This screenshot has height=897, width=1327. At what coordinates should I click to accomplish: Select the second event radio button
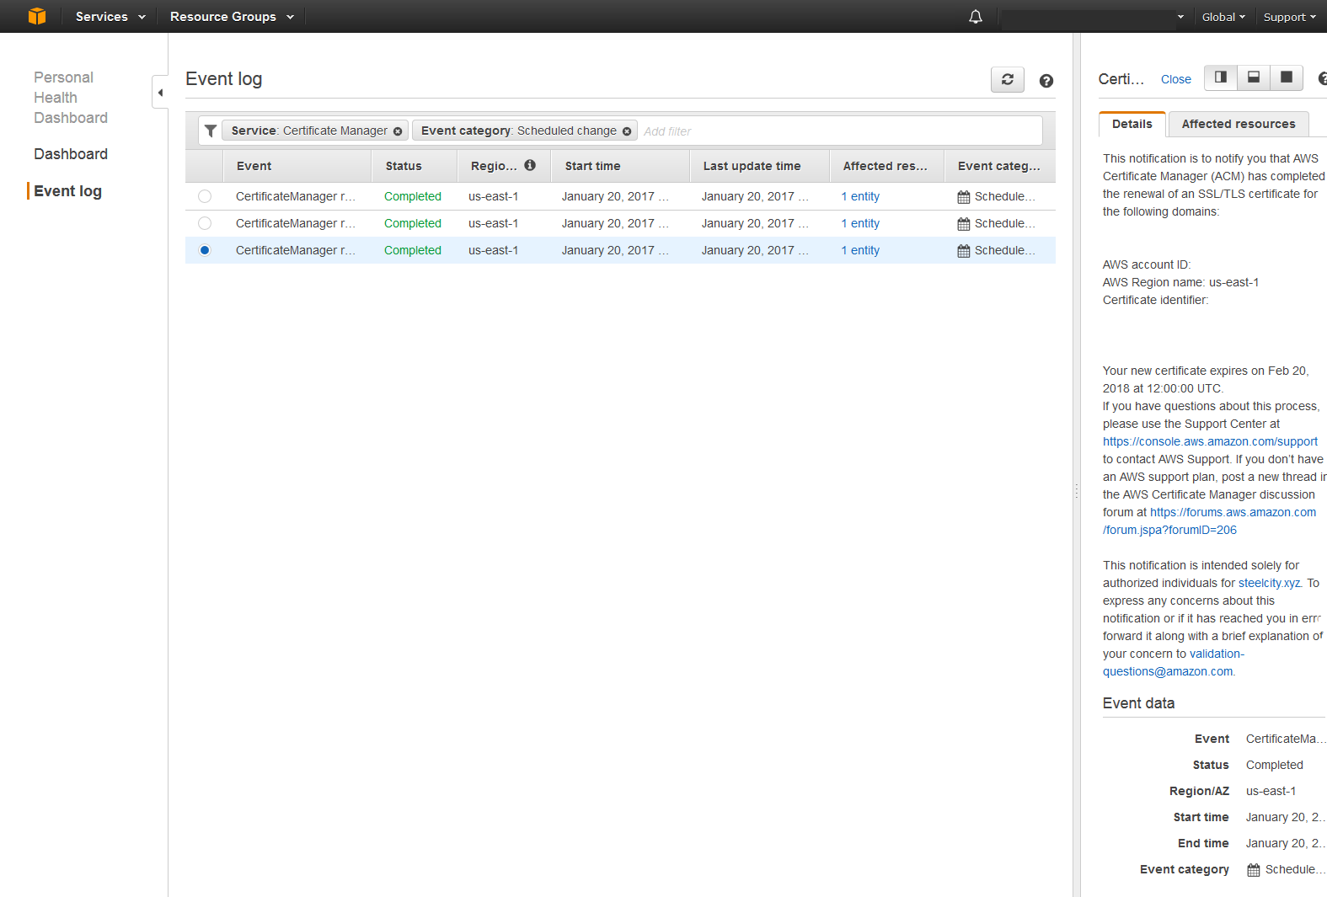pyautogui.click(x=205, y=223)
